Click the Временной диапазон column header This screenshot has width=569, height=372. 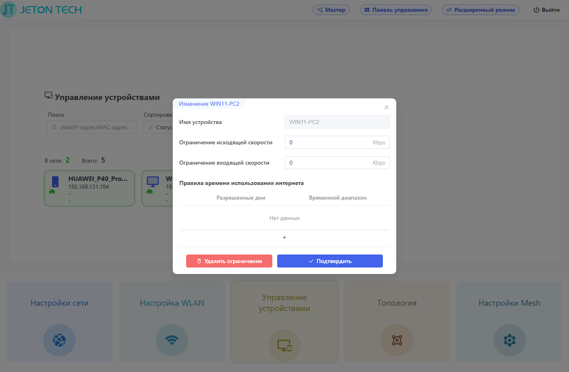(338, 198)
